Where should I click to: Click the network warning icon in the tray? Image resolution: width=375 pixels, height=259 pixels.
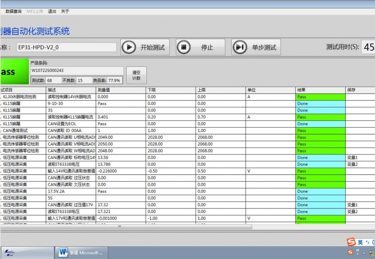pyautogui.click(x=372, y=253)
